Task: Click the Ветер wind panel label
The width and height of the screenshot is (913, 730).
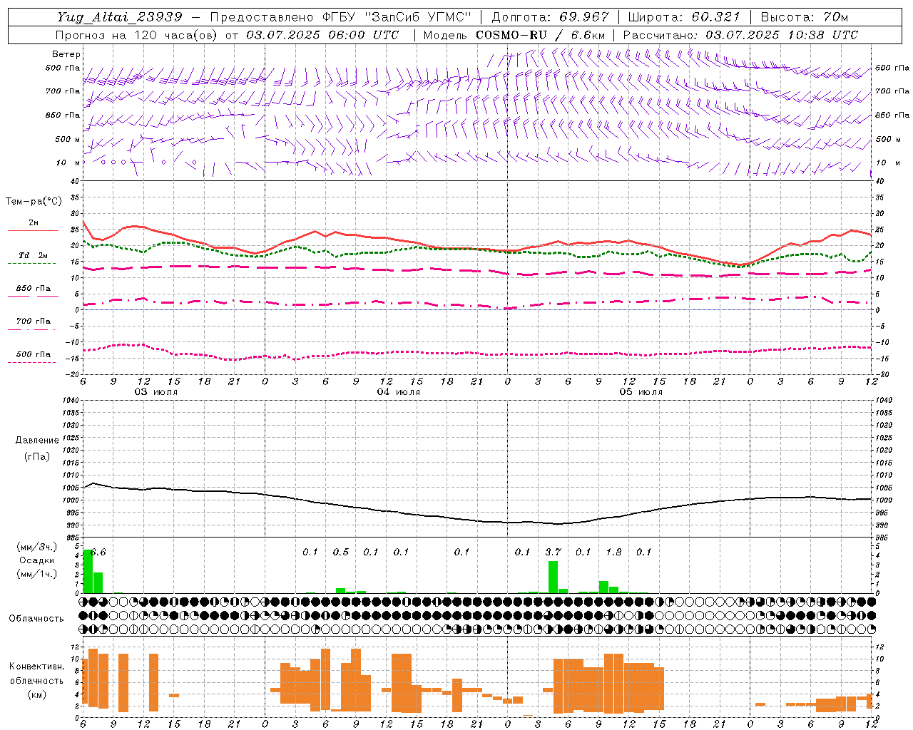Action: point(66,54)
